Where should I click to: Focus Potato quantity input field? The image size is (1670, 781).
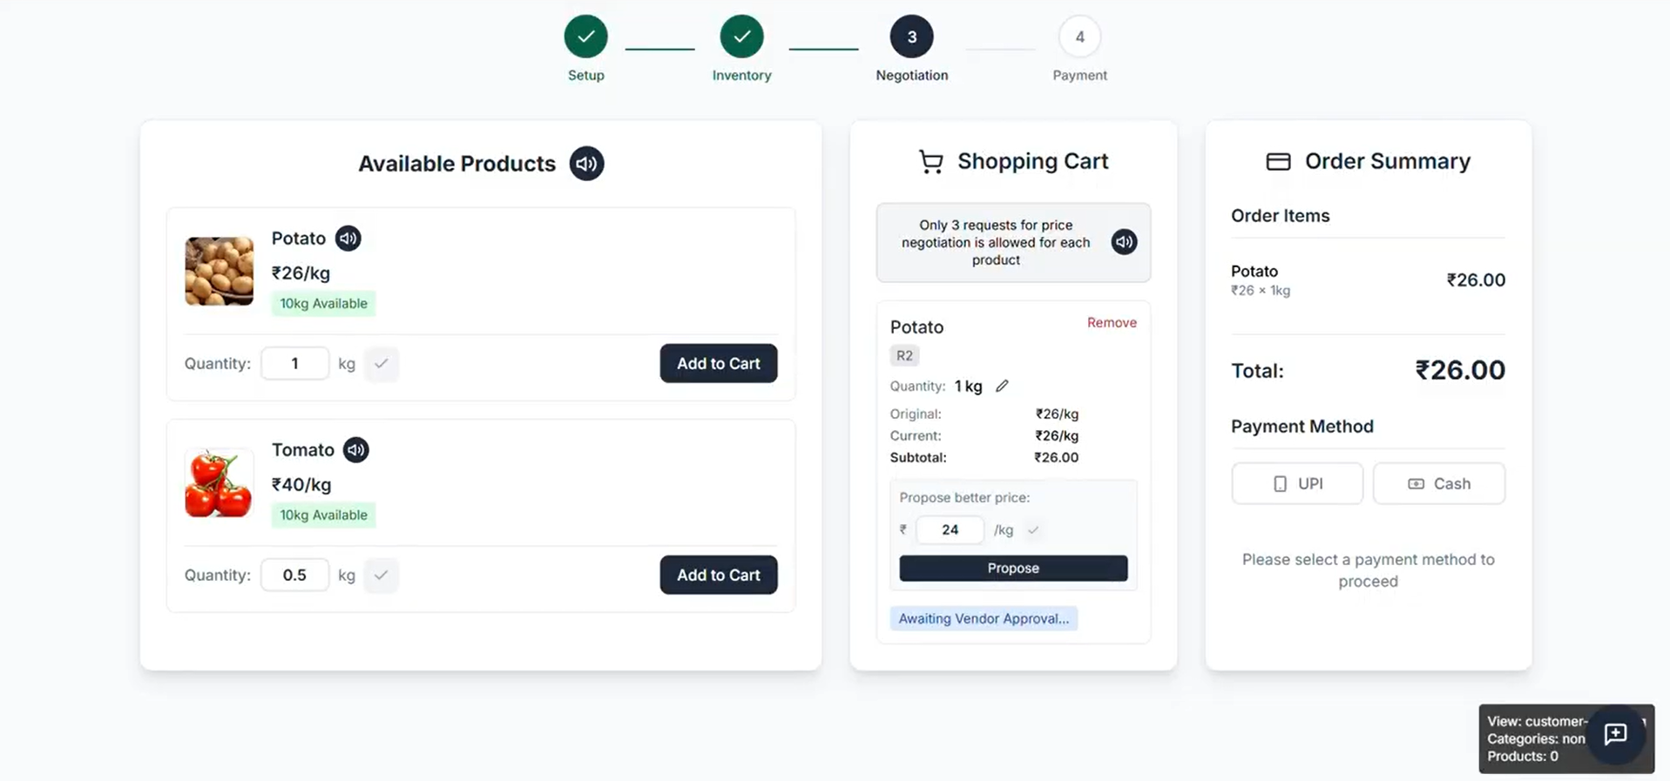click(x=295, y=364)
